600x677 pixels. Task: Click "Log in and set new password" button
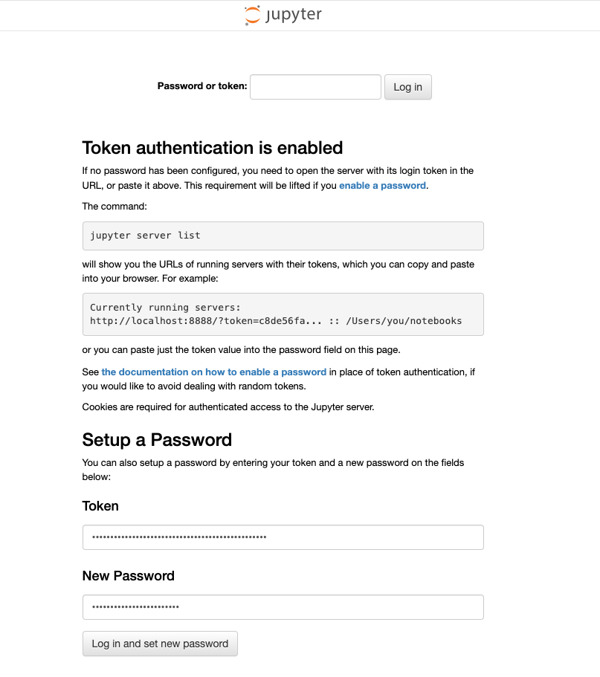[160, 644]
